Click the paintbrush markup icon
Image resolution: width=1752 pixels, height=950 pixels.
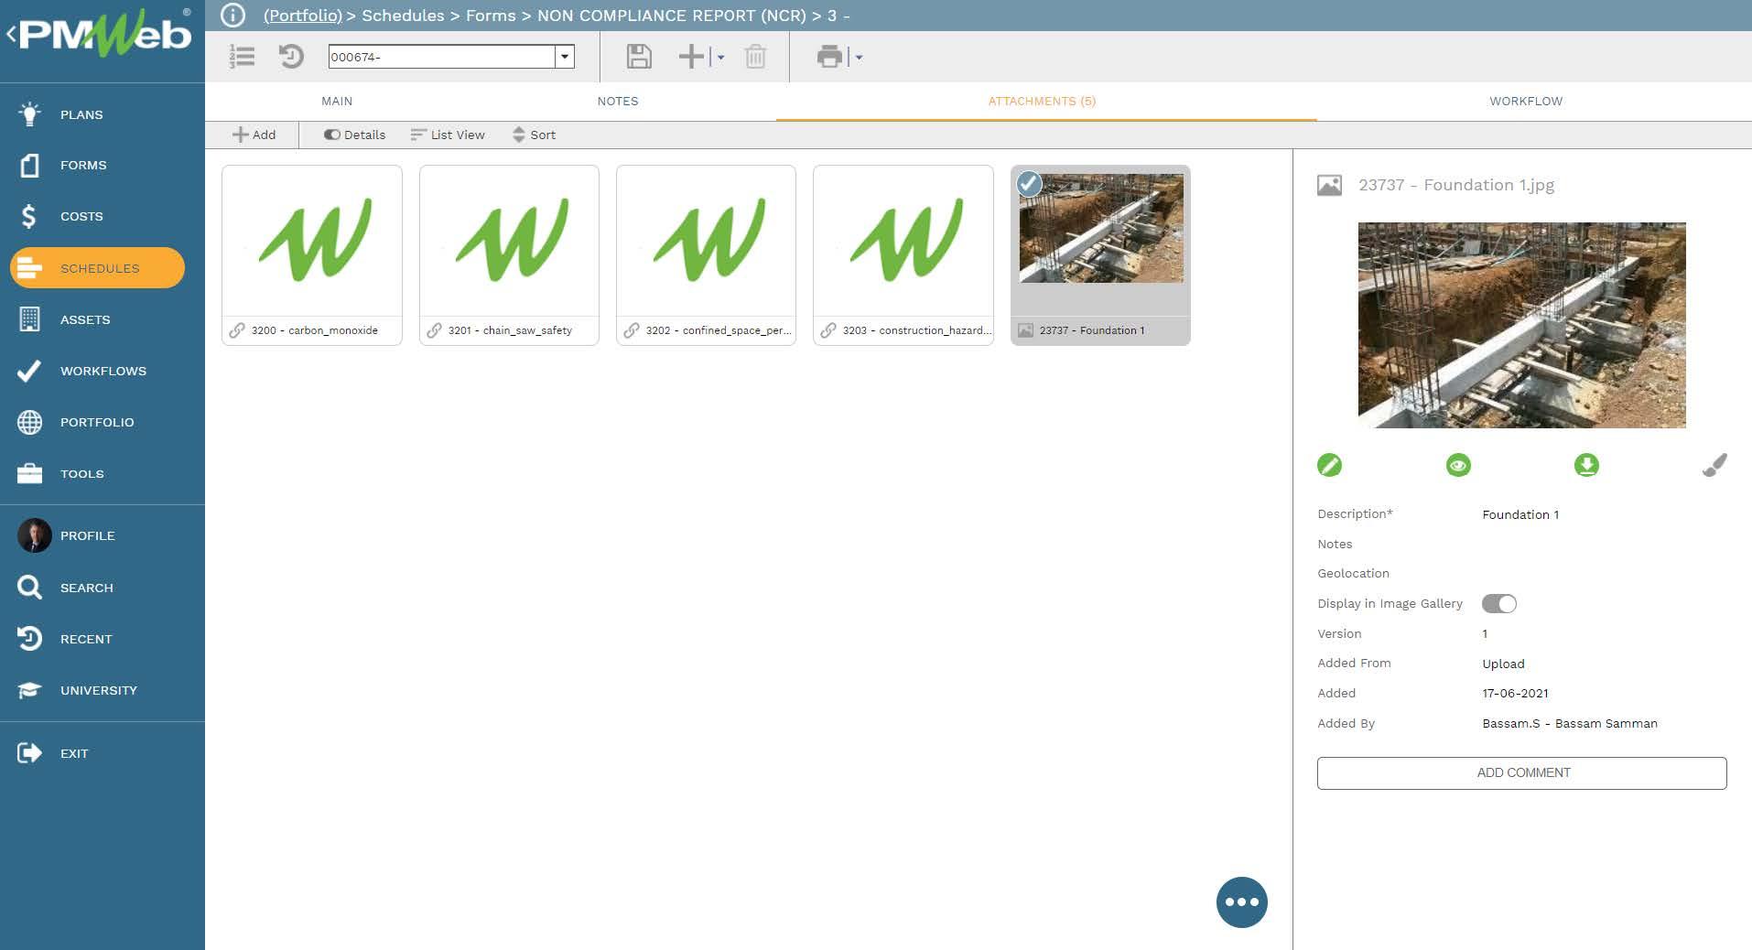pyautogui.click(x=1714, y=465)
